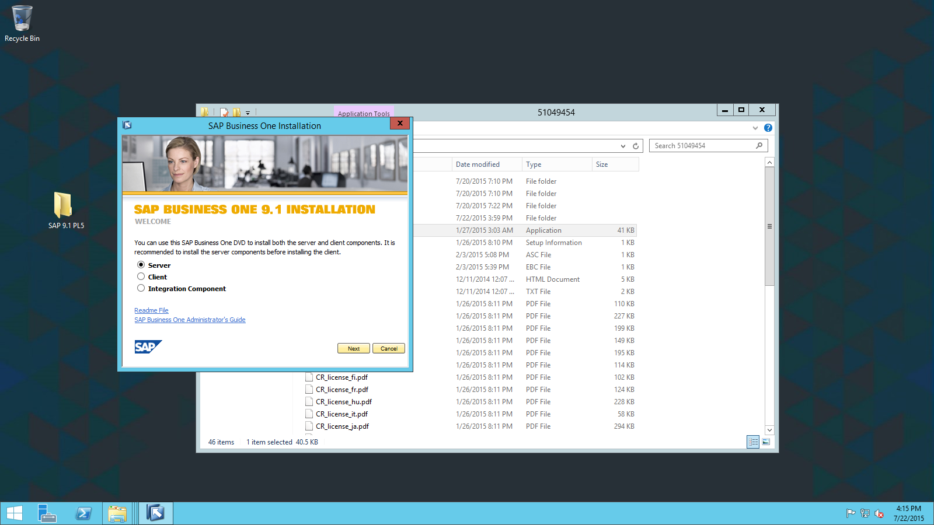The height and width of the screenshot is (525, 934).
Task: Open the address bar history dropdown
Action: click(623, 146)
